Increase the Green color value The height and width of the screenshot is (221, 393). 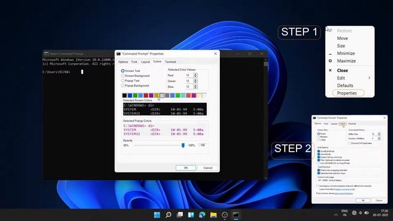pyautogui.click(x=195, y=80)
